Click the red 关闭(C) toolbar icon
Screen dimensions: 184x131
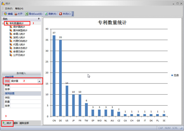click(60, 14)
